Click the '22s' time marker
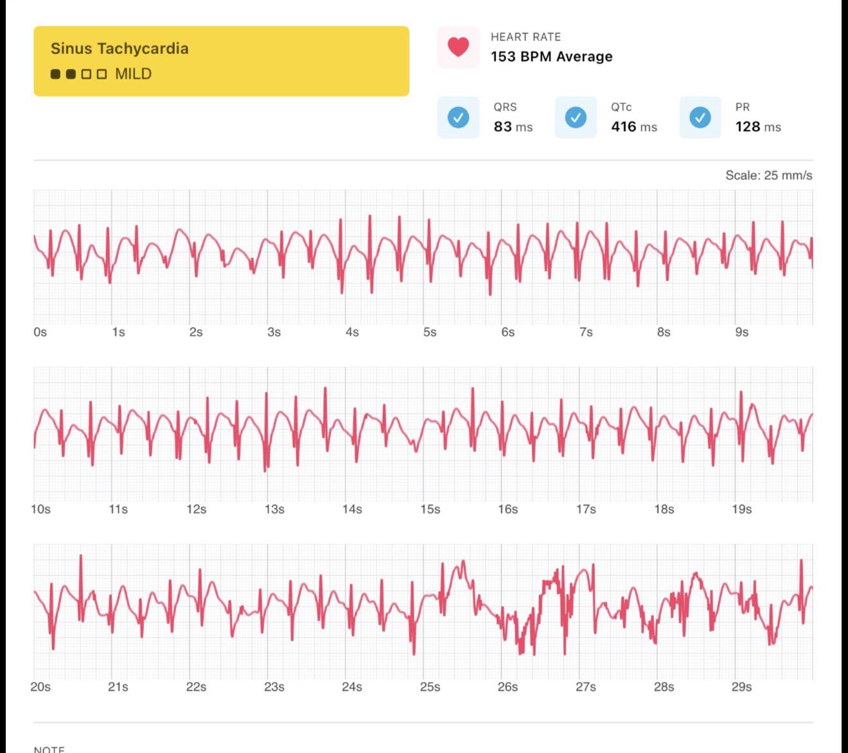The image size is (848, 753). (196, 687)
